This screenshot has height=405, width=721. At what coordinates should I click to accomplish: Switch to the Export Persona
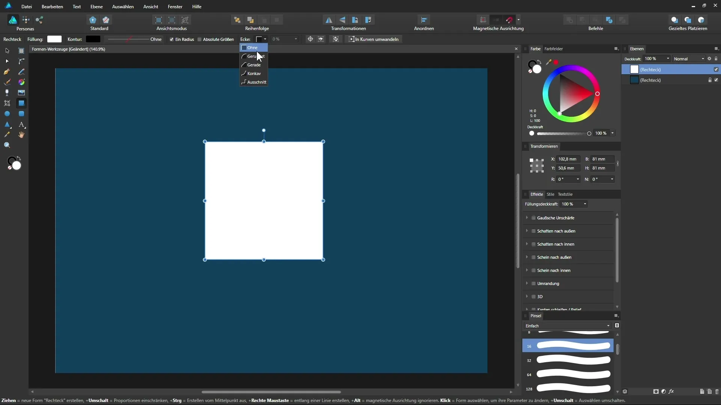click(x=39, y=20)
